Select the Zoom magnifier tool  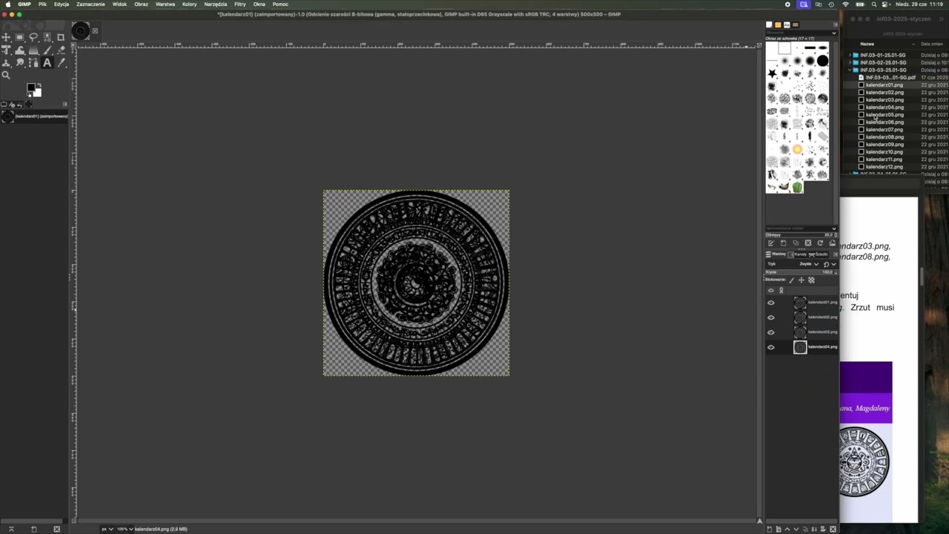(6, 75)
